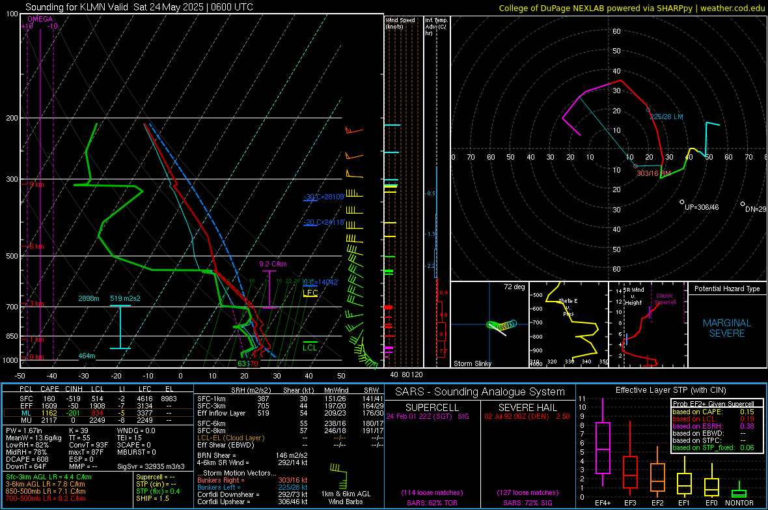Click the DCAPE = 608 value
Image resolution: width=768 pixels, height=510 pixels.
[27, 459]
